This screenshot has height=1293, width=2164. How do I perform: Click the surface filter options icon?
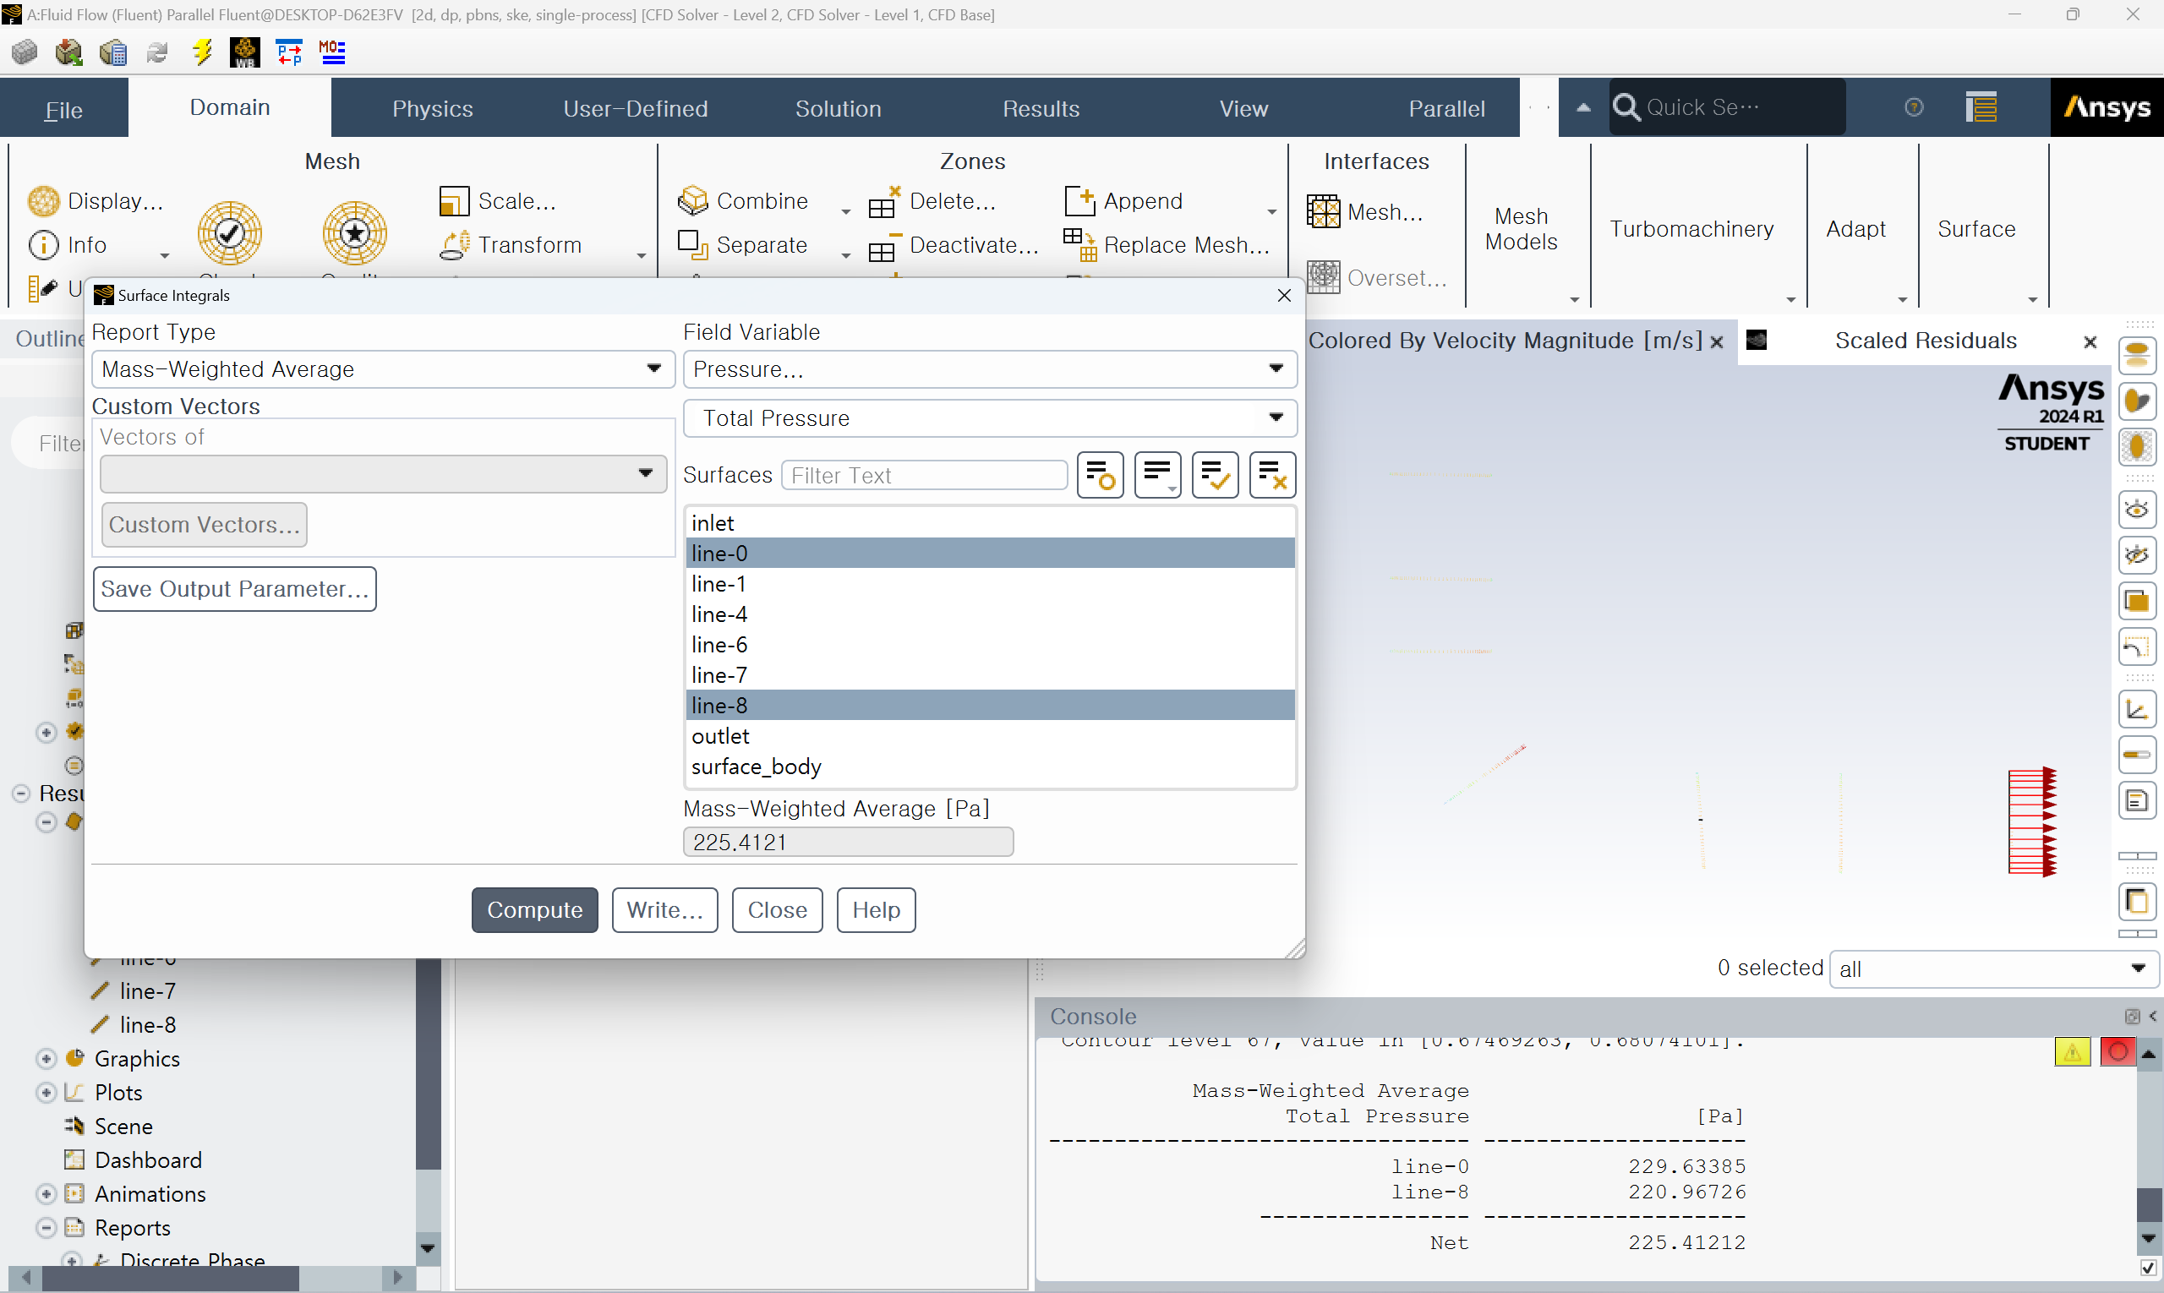point(1100,475)
